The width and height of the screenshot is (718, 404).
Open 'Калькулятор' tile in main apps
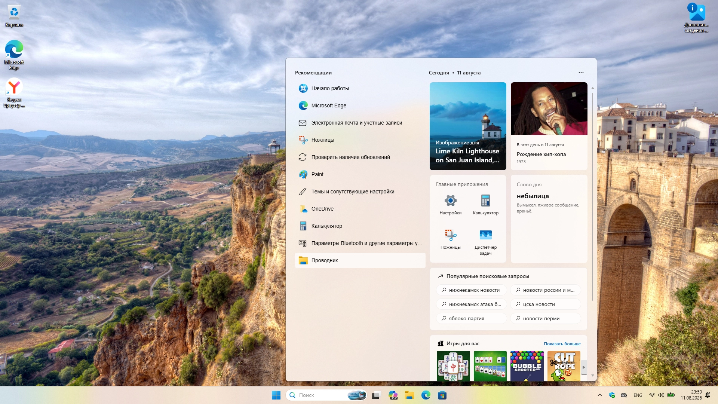(x=485, y=205)
